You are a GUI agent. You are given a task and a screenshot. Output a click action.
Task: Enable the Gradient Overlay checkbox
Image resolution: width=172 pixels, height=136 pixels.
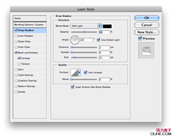coord(16,81)
